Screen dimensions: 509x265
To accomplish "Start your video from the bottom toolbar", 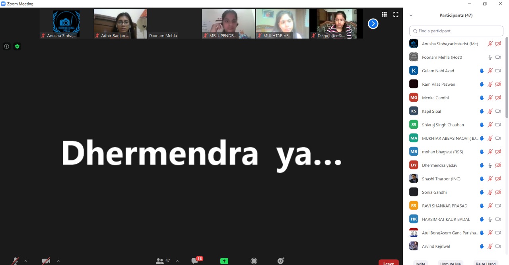I will click(x=46, y=261).
